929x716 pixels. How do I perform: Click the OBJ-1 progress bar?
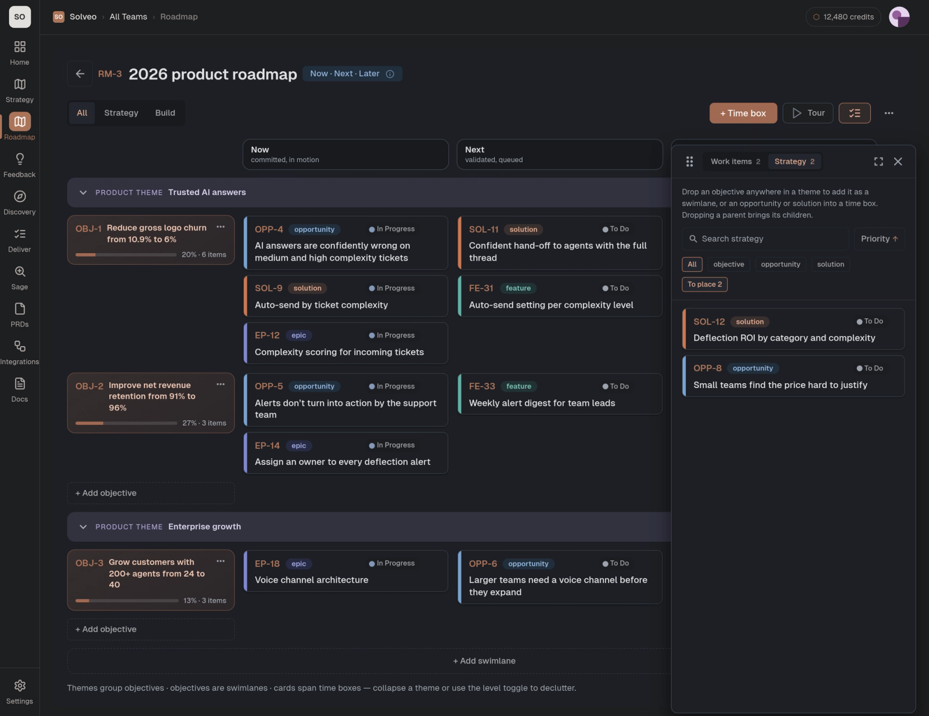pos(126,254)
